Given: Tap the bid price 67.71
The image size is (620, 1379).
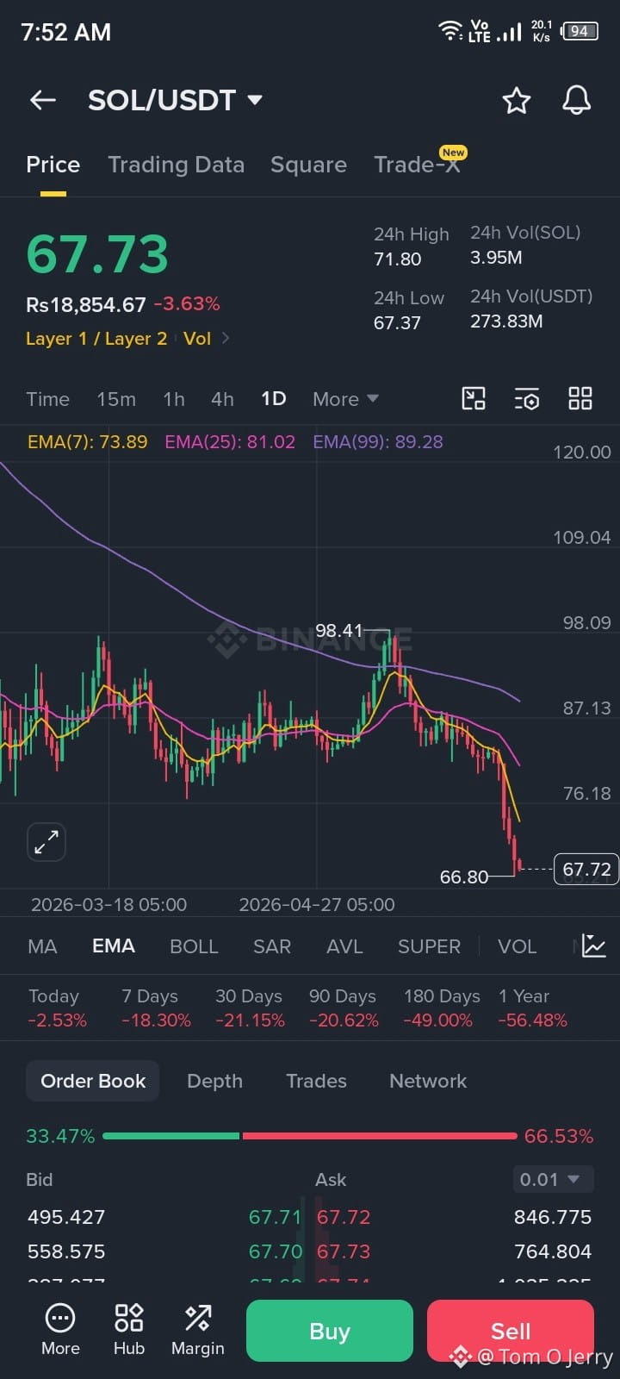Looking at the screenshot, I should (276, 1217).
